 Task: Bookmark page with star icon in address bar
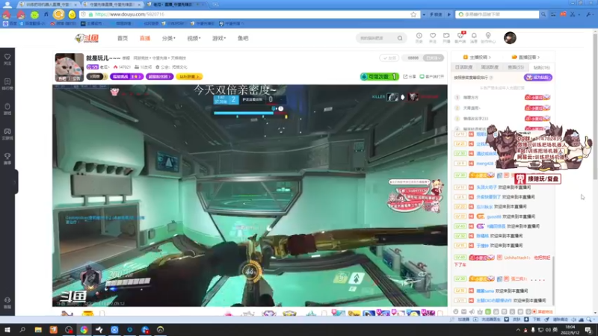tap(413, 14)
